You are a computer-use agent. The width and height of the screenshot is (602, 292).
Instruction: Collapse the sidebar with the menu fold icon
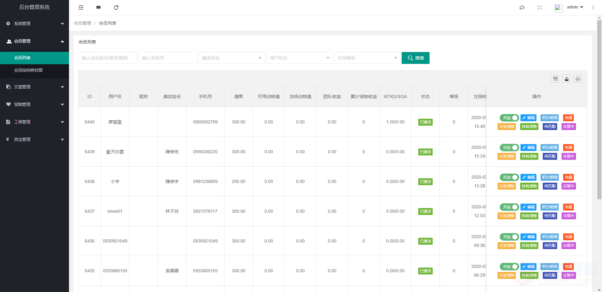81,8
